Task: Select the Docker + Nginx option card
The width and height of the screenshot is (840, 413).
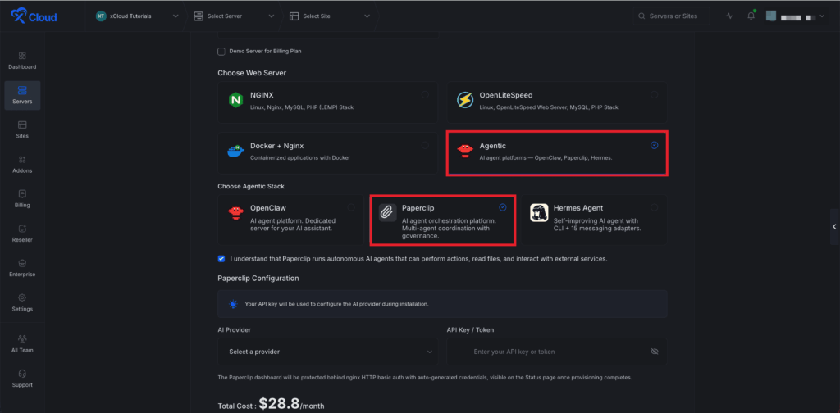Action: 328,153
